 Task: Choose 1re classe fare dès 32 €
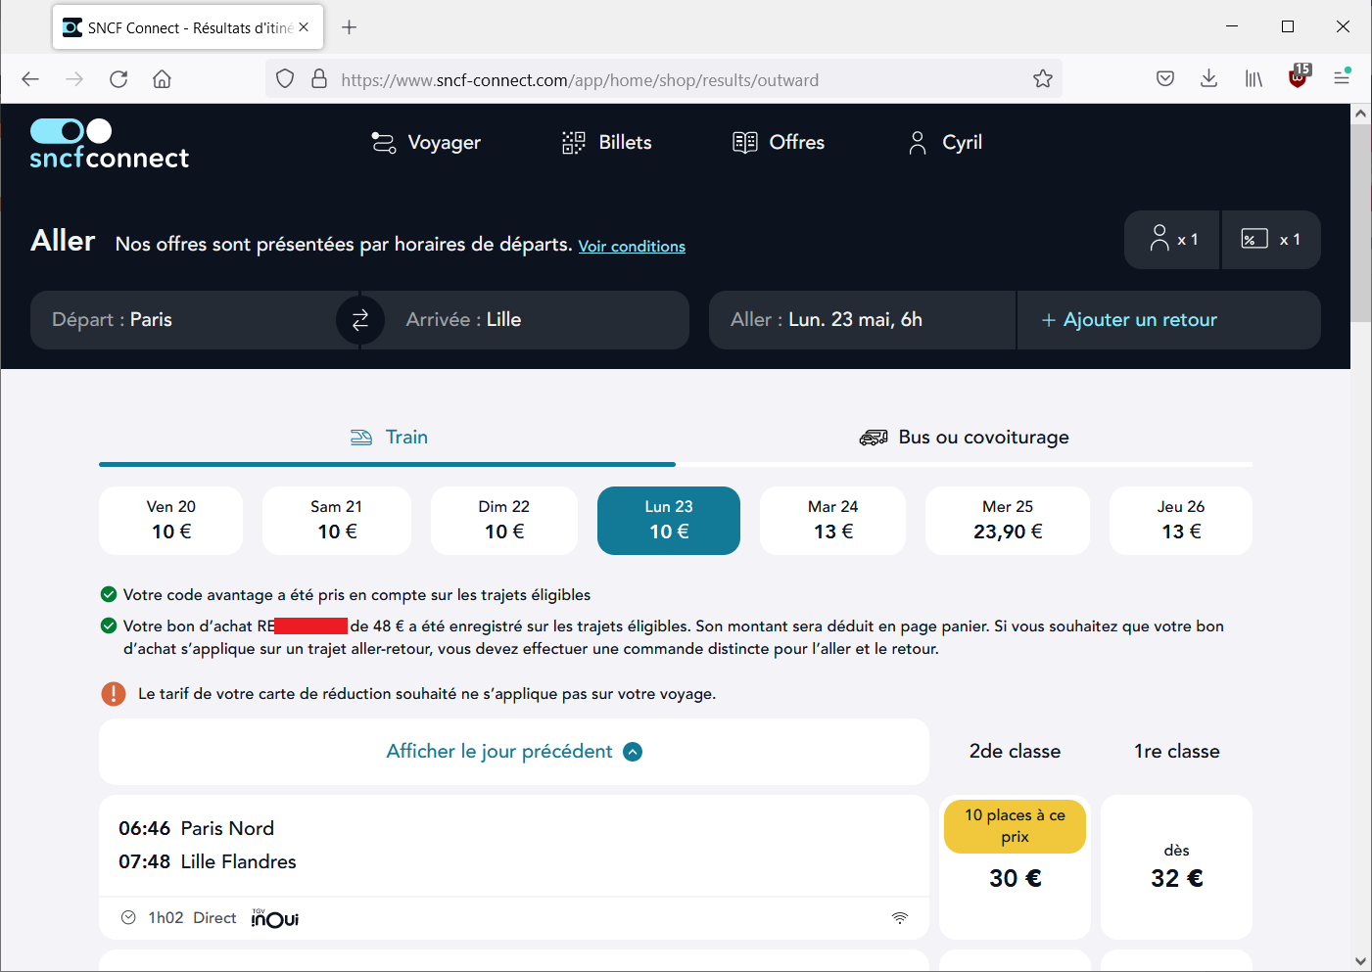(1176, 867)
